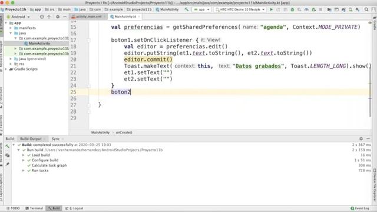This screenshot has width=377, height=212.
Task: Click the Search Everywhere magnifier icon
Action: 366,9
